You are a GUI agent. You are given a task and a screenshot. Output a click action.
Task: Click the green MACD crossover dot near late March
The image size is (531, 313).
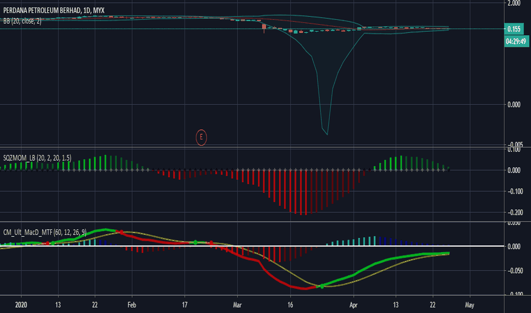click(x=322, y=286)
